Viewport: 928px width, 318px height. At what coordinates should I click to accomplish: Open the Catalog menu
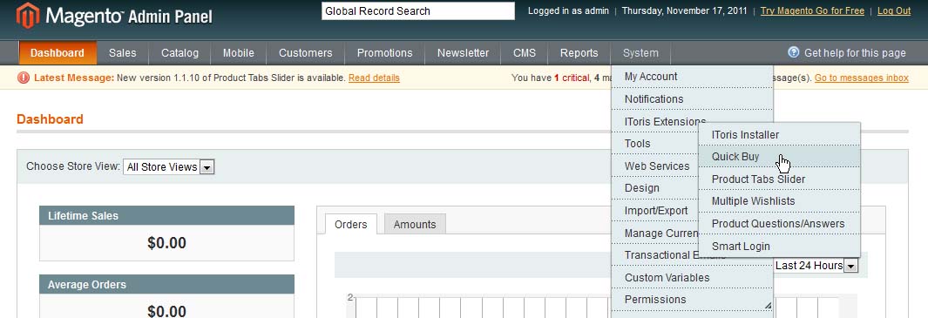[x=180, y=52]
